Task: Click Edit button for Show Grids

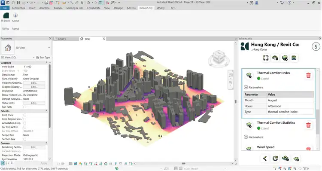Action: 34,103
